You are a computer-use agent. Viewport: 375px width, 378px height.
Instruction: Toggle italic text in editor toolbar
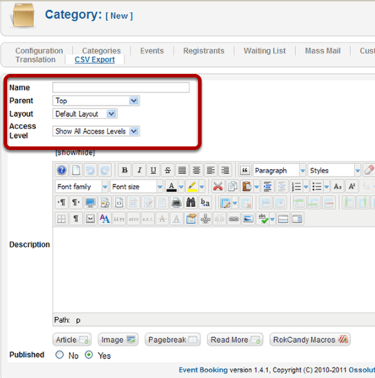[139, 170]
